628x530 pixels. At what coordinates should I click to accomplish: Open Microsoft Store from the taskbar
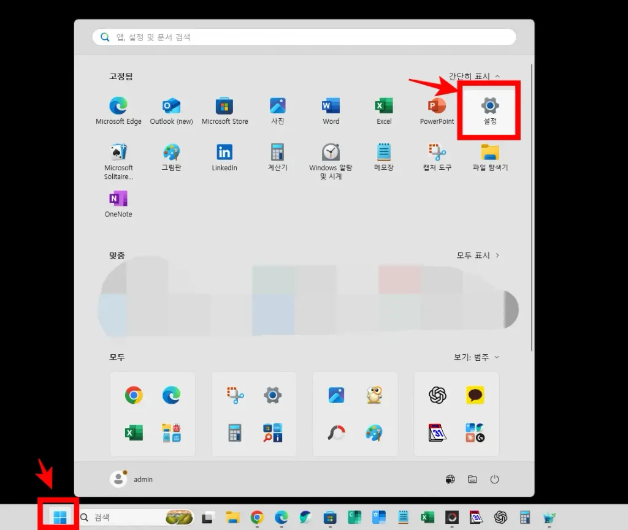pos(330,518)
